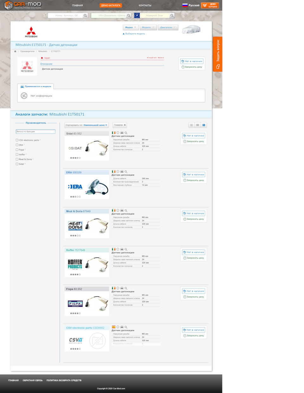This screenshot has height=393, width=304.
Task: Click Запросить цену for CSV CSD9552
Action: [193, 336]
